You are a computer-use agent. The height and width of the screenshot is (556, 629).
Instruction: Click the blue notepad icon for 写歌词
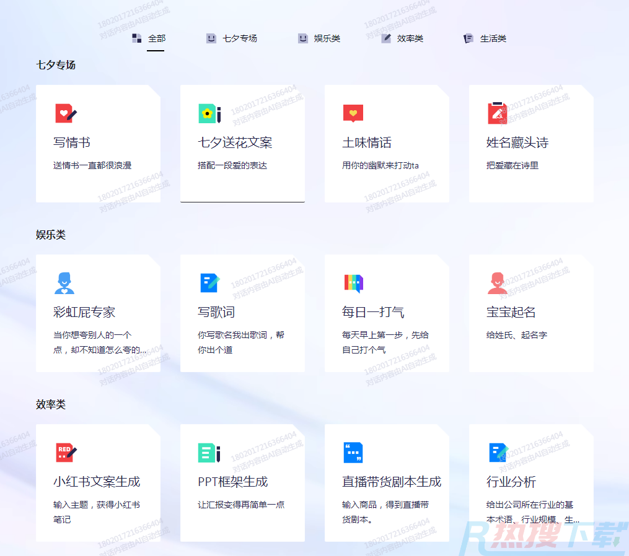[x=209, y=283]
